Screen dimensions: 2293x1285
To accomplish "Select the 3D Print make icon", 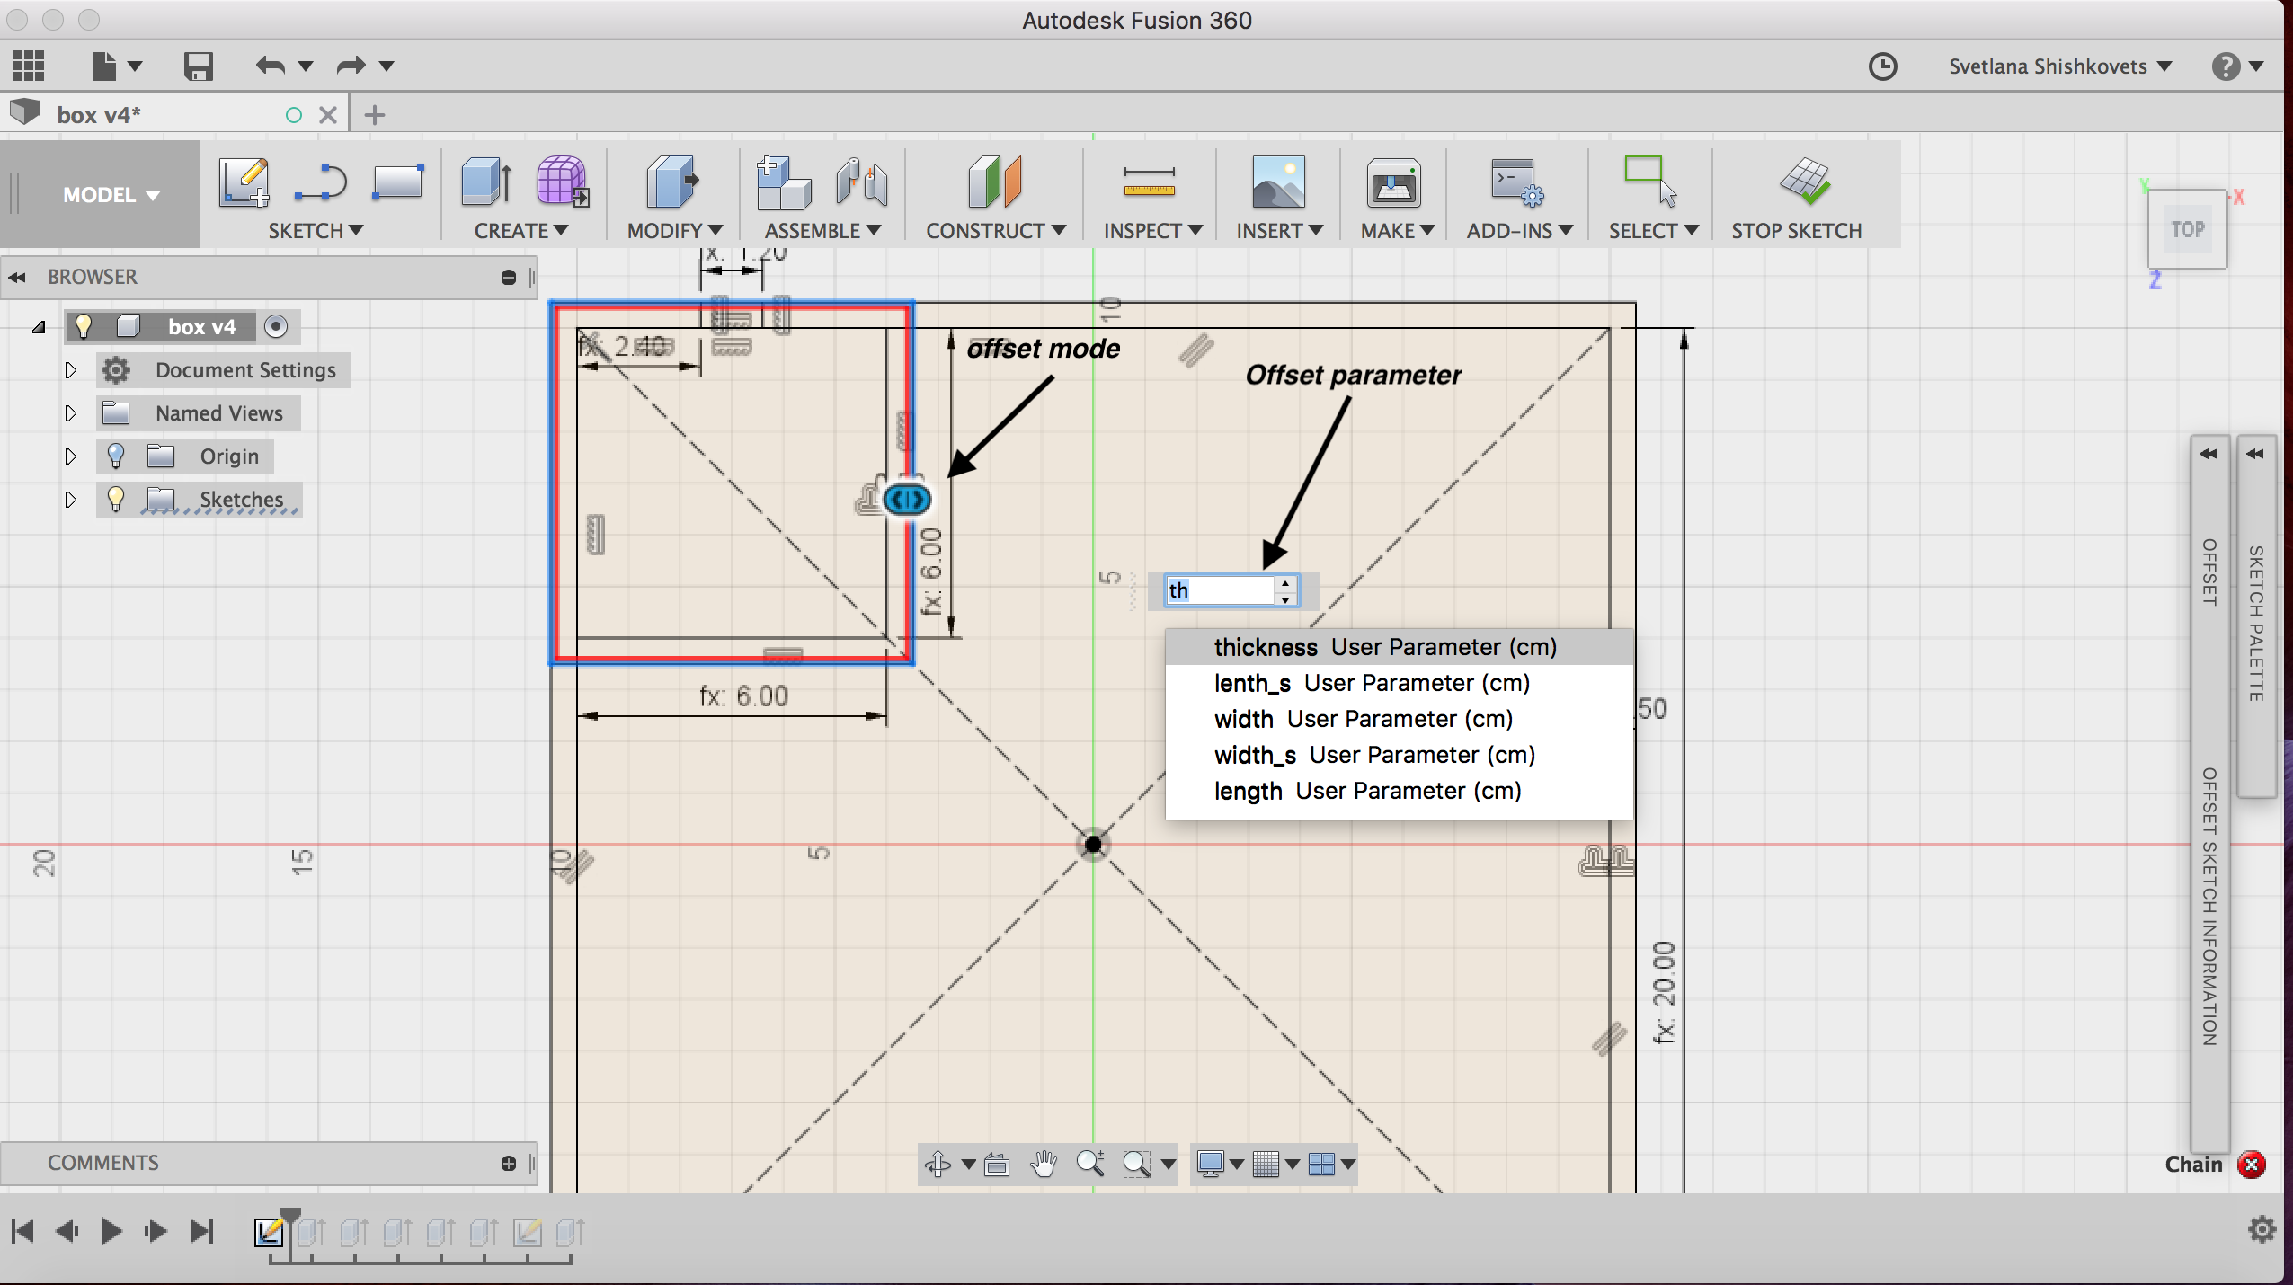I will pos(1393,182).
